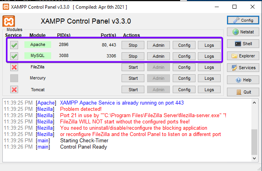Open the Help question mark button
262x171 pixels.
pyautogui.click(x=243, y=80)
